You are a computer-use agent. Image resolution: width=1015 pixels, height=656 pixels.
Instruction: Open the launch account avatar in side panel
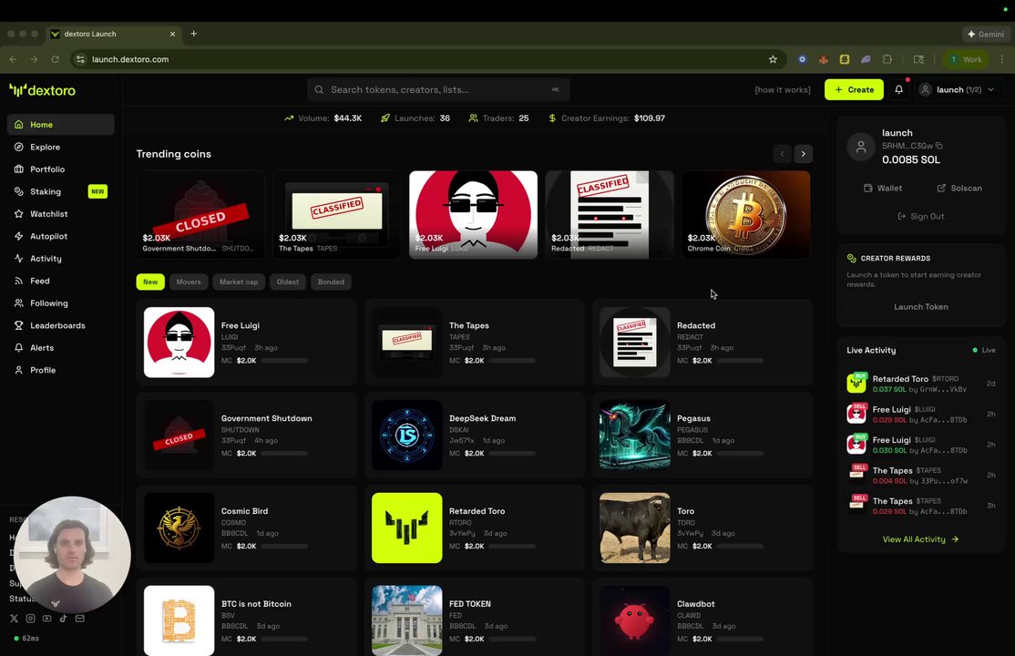point(861,147)
